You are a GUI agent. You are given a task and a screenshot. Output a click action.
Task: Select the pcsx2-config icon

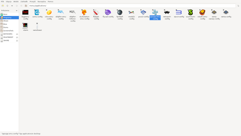pyautogui.click(x=143, y=12)
